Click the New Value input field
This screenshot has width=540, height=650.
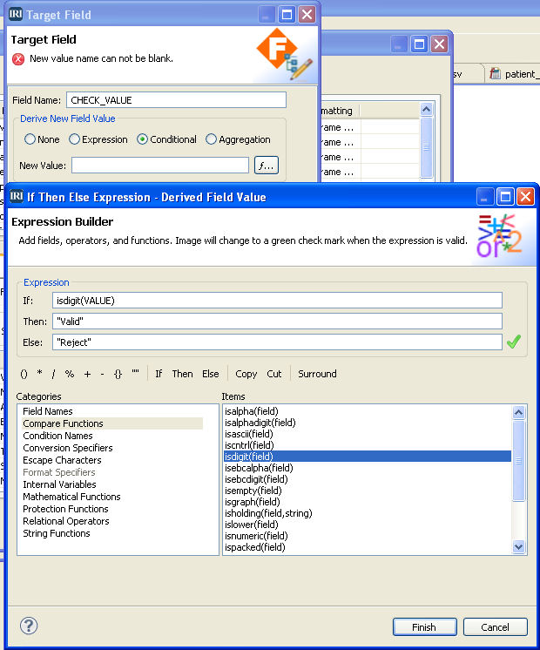point(160,165)
